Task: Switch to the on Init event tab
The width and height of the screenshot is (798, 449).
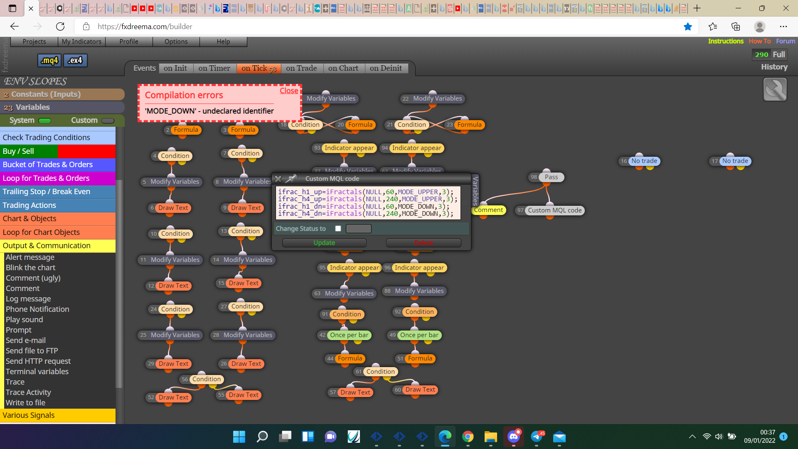Action: (175, 68)
